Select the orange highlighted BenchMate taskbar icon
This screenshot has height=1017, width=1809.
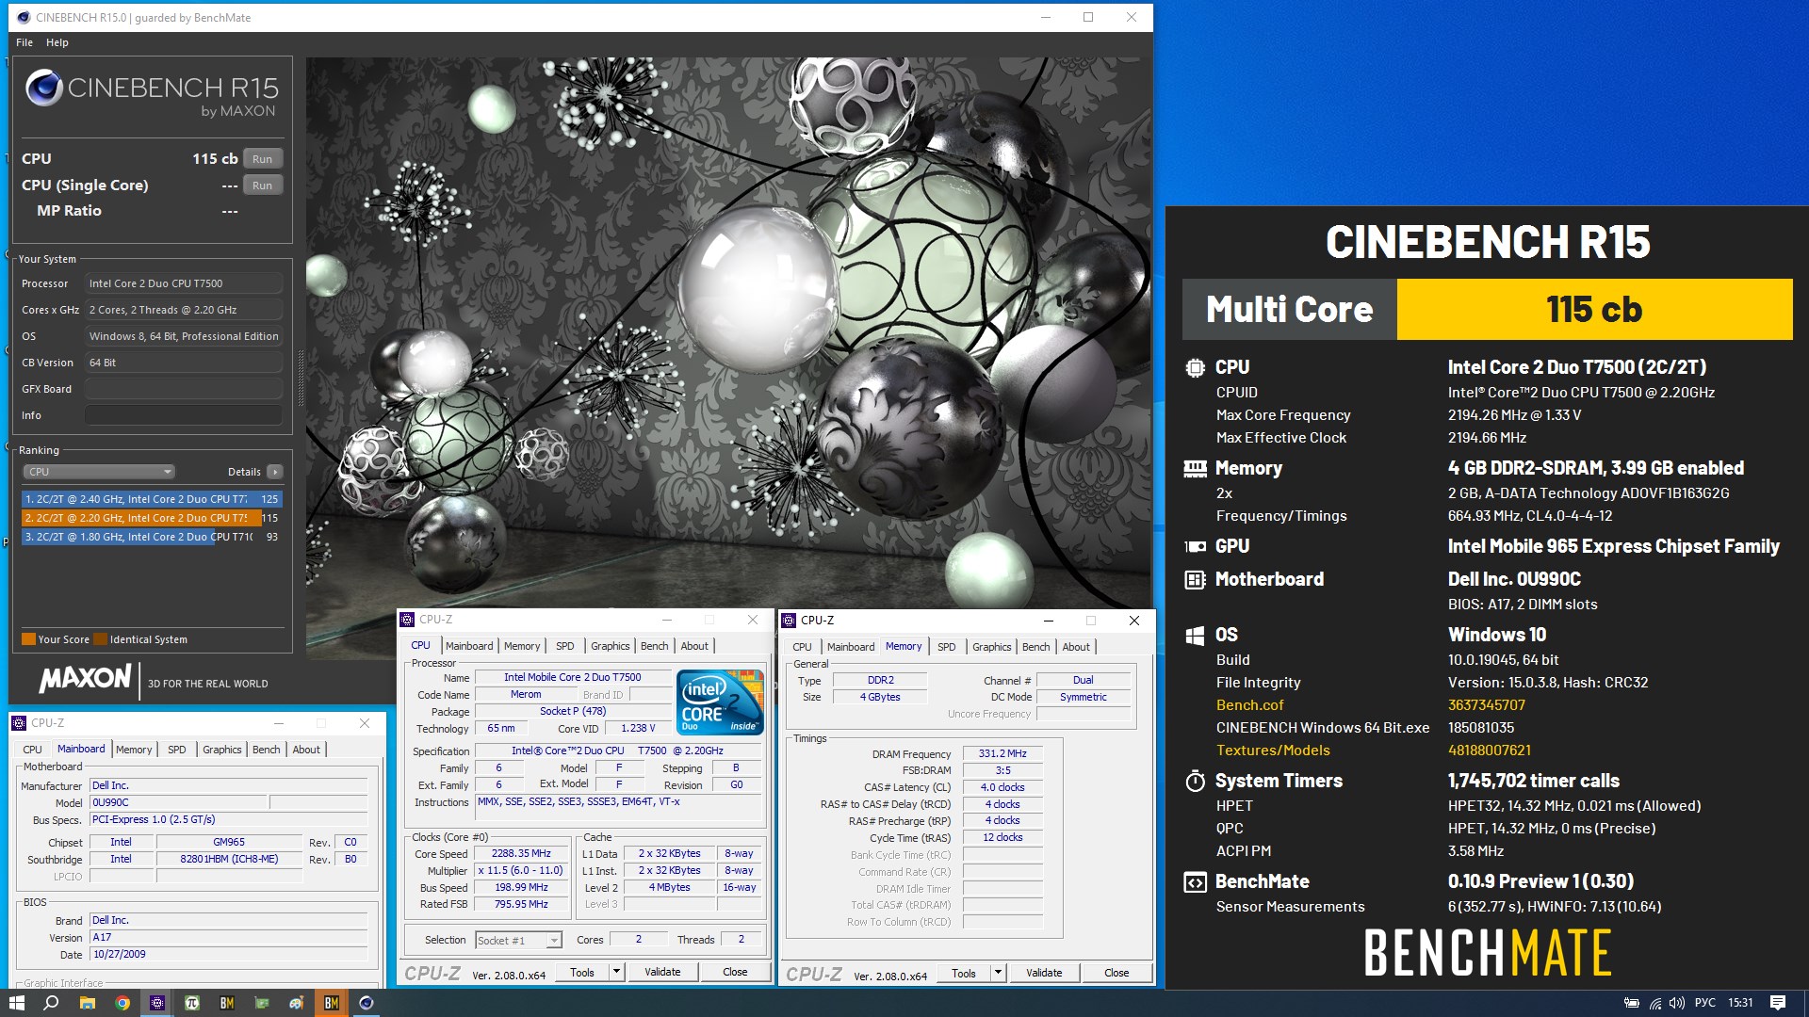point(332,1003)
